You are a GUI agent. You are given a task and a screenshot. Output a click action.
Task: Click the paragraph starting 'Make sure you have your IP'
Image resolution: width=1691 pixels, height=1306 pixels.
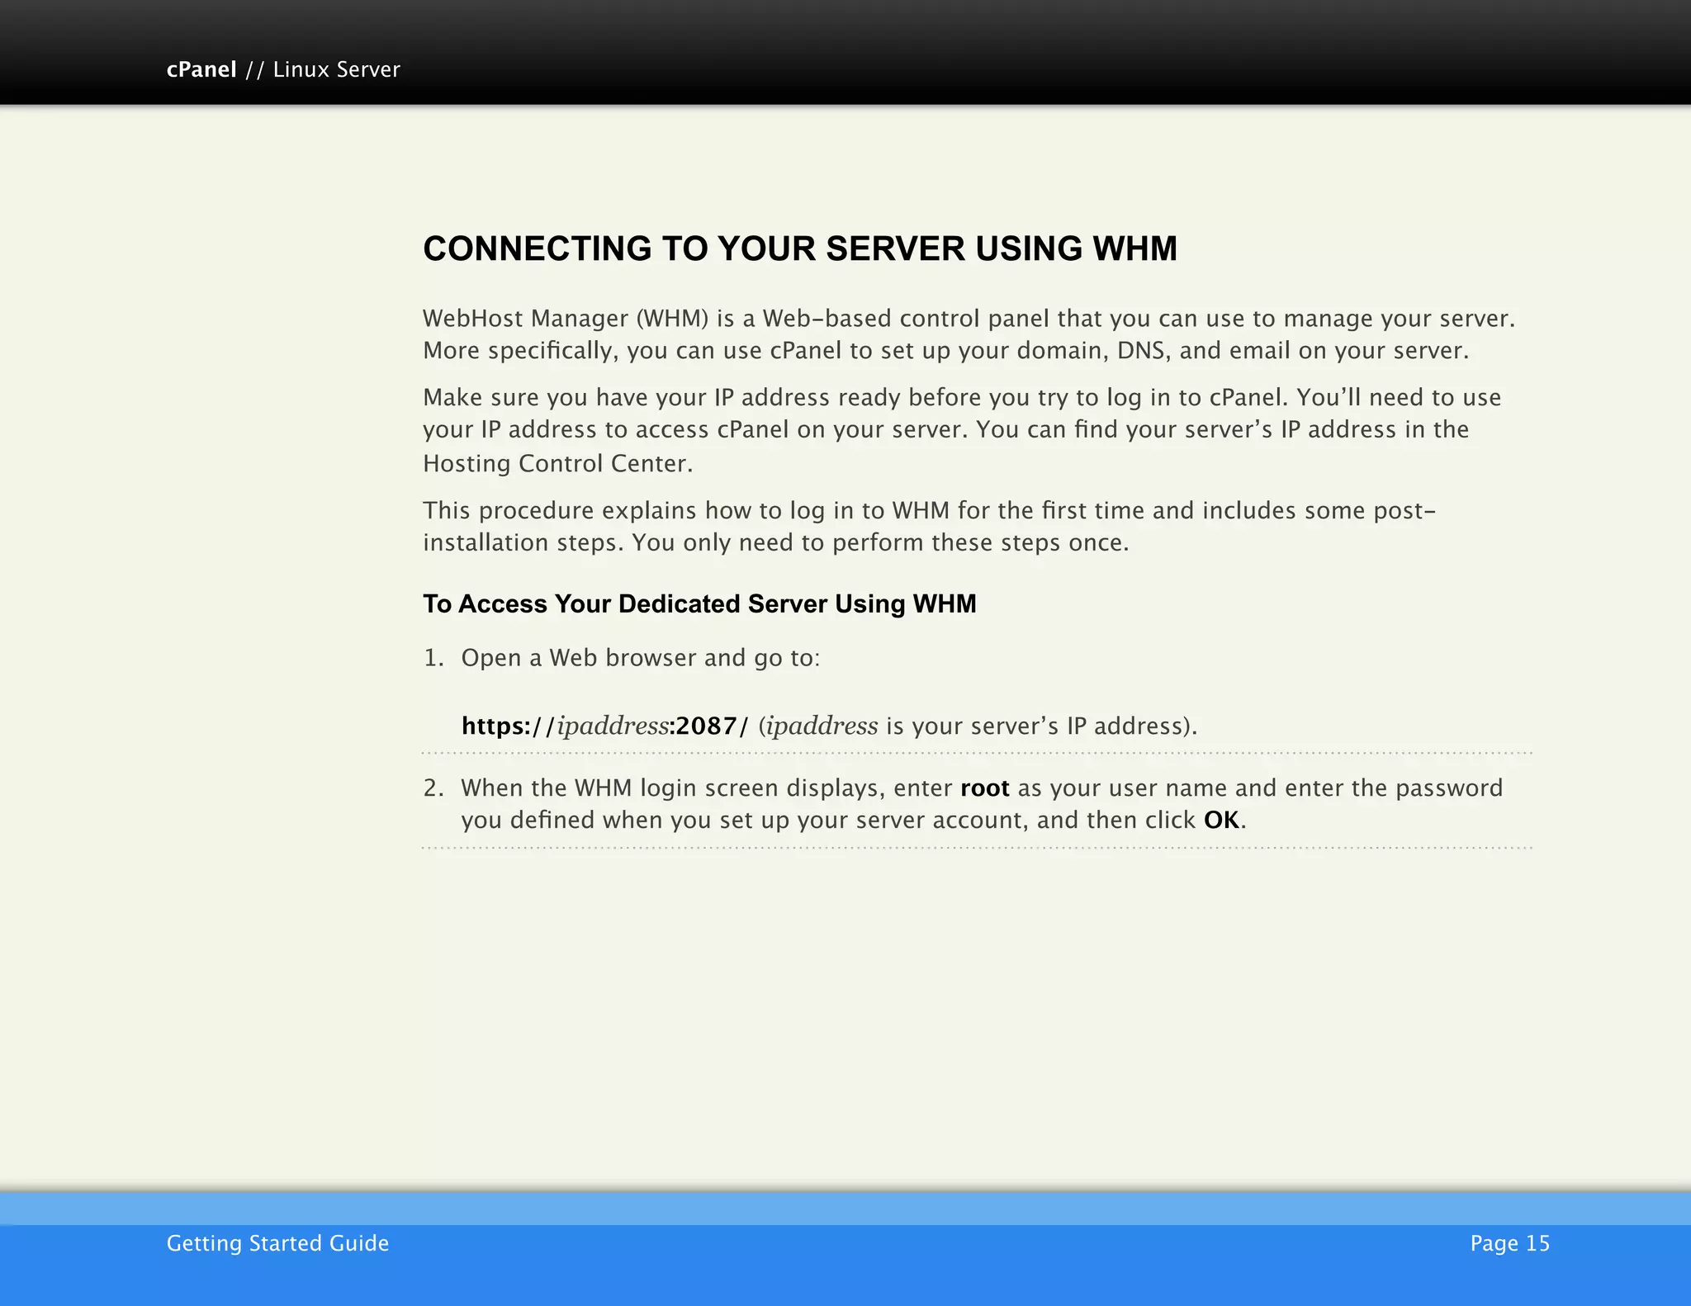click(962, 430)
